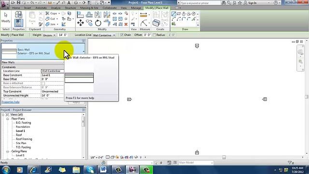Select the Trim/Extend to Corner tool
The height and width of the screenshot is (174, 309).
pos(107,23)
